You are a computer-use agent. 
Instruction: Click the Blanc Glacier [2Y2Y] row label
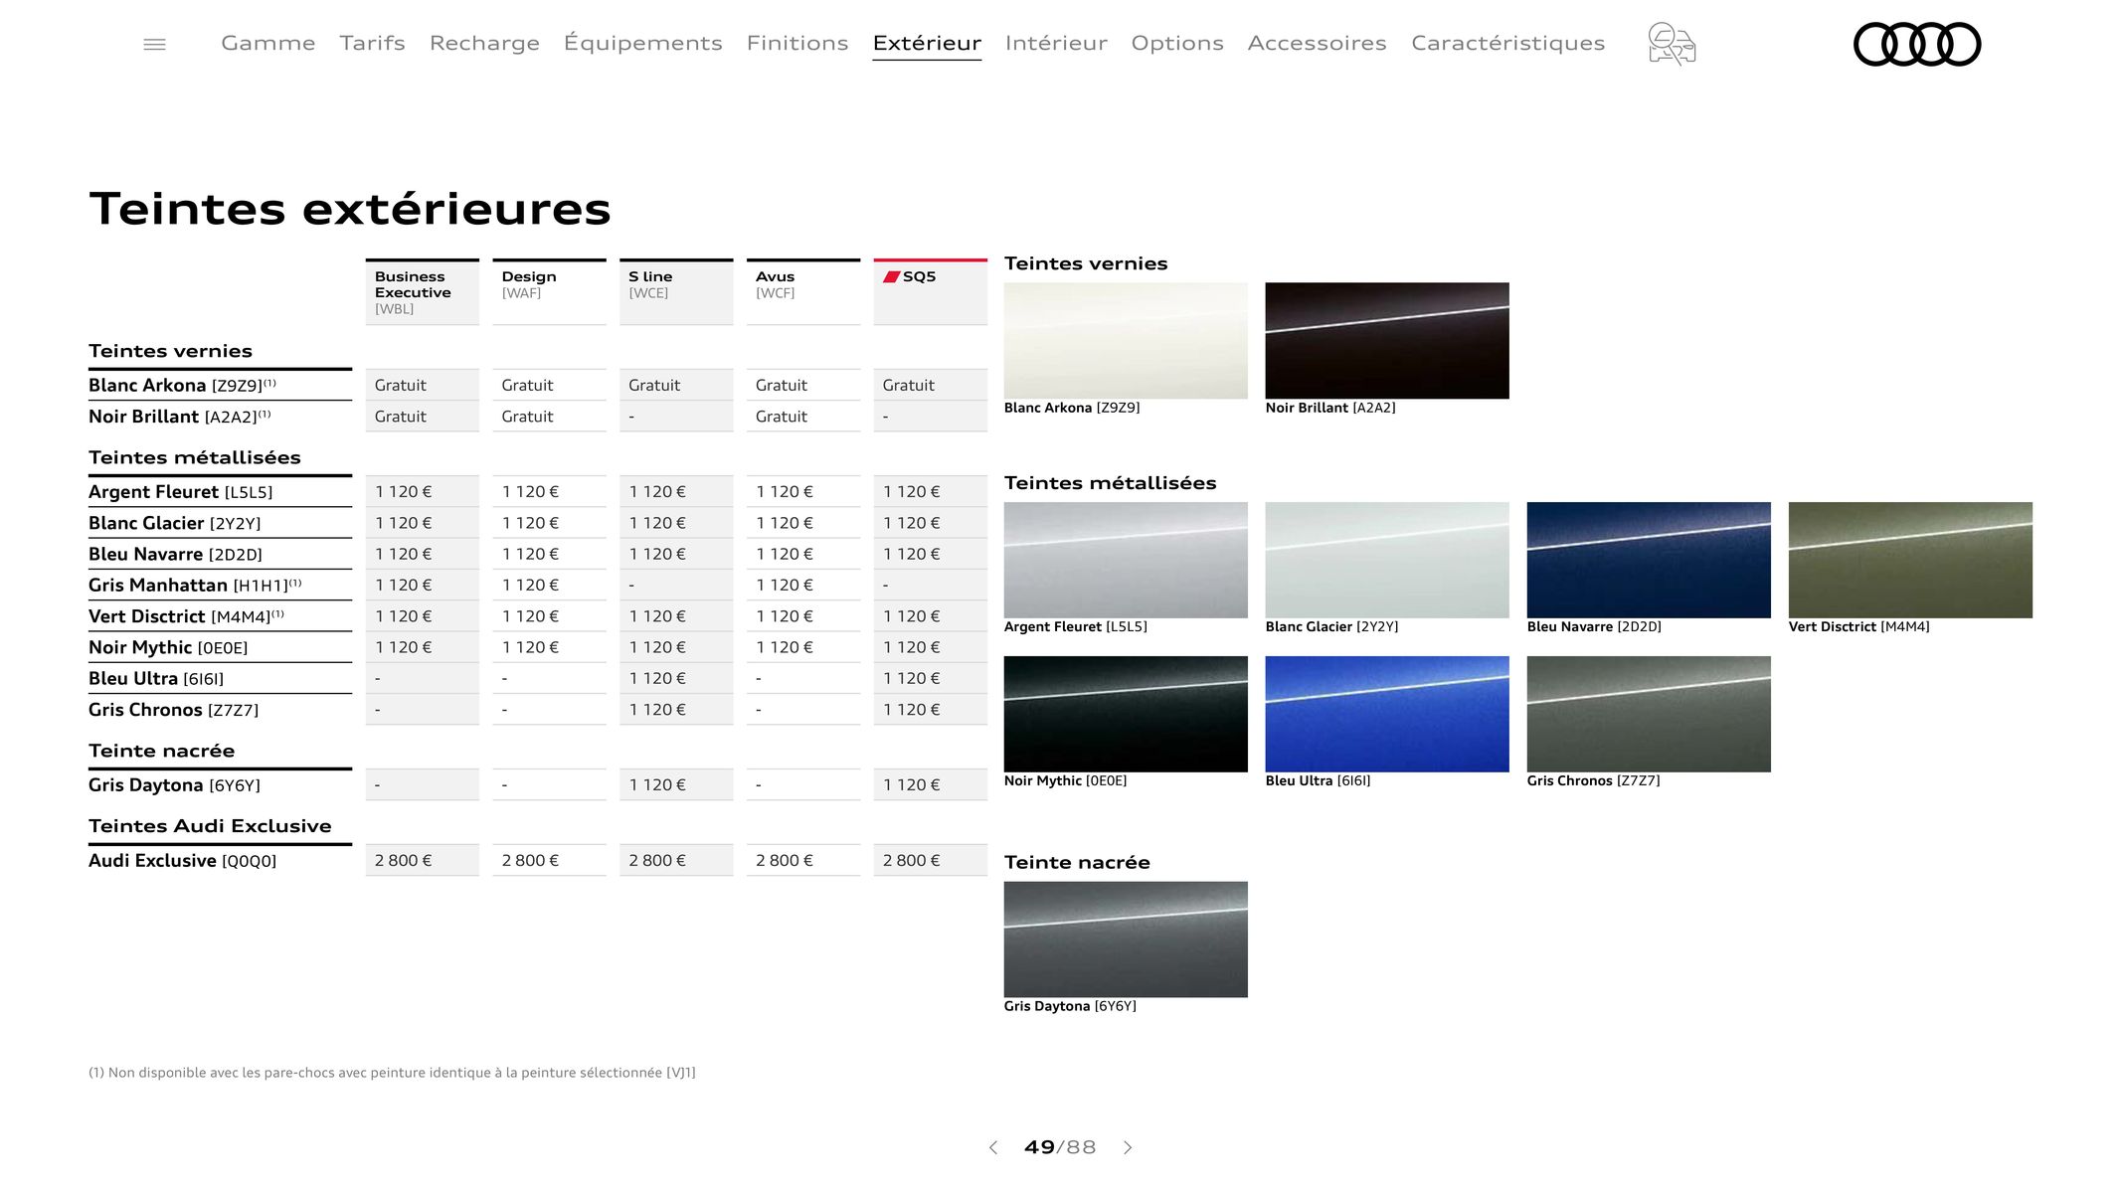tap(175, 523)
